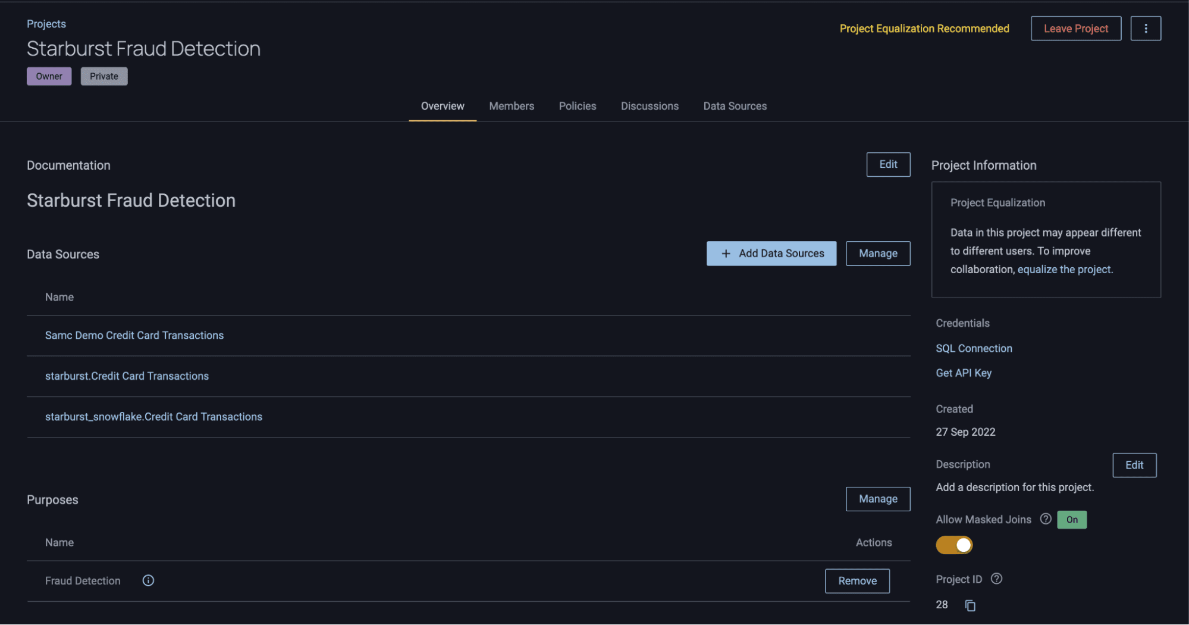Open Samc Demo Credit Card Transactions source
1189x625 pixels.
134,335
